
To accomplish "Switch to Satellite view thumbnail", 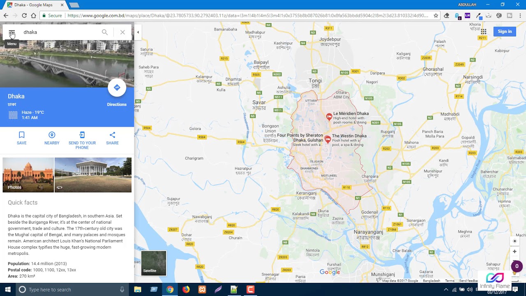I will [154, 263].
